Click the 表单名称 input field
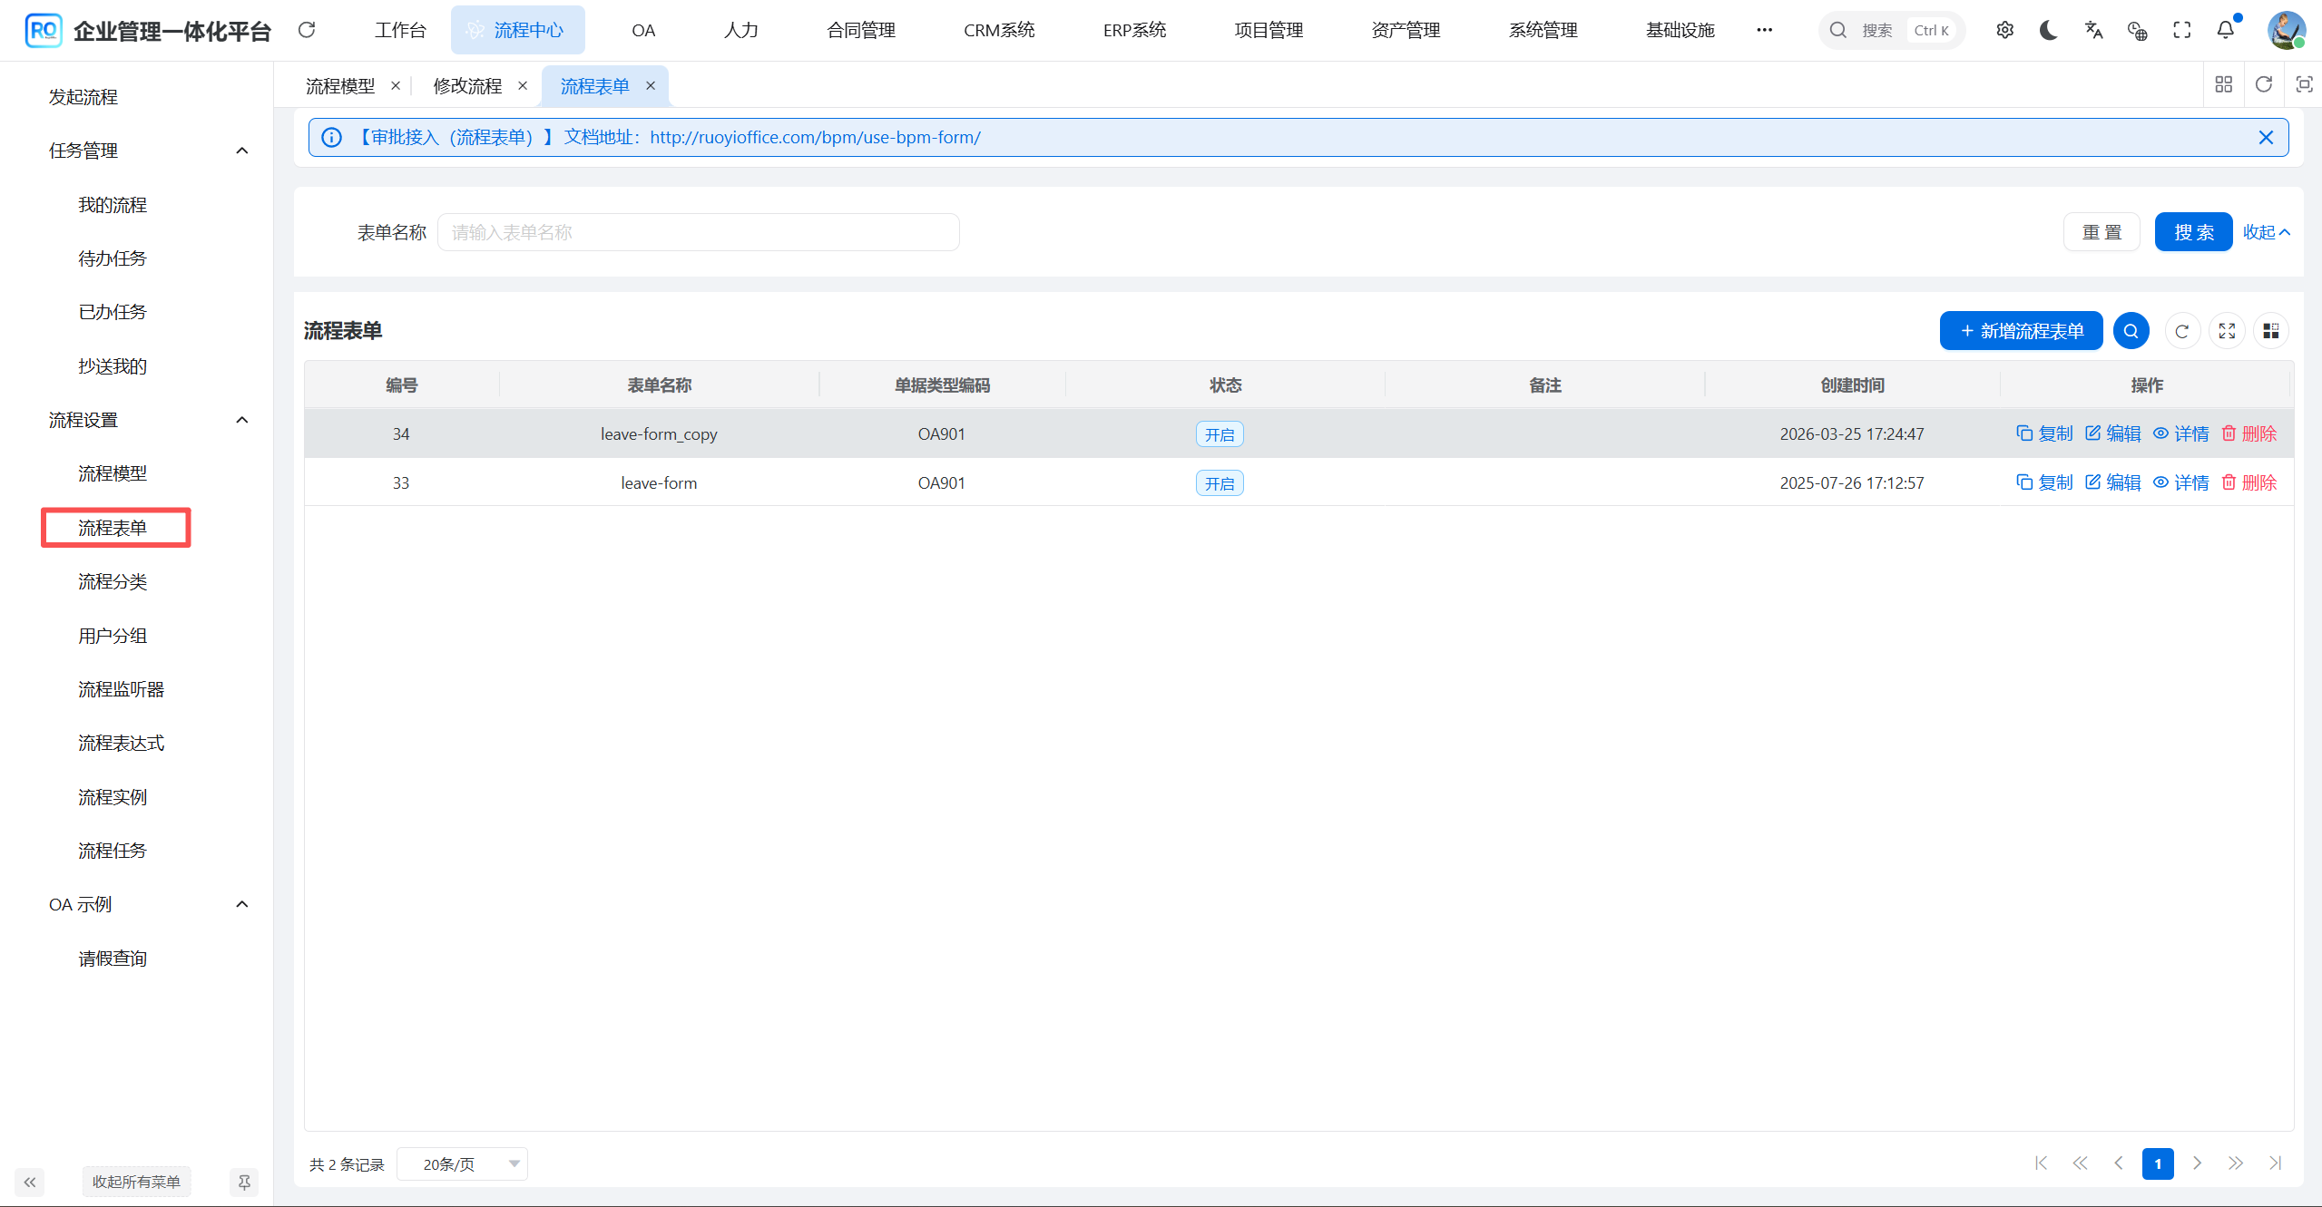This screenshot has width=2322, height=1207. point(698,232)
